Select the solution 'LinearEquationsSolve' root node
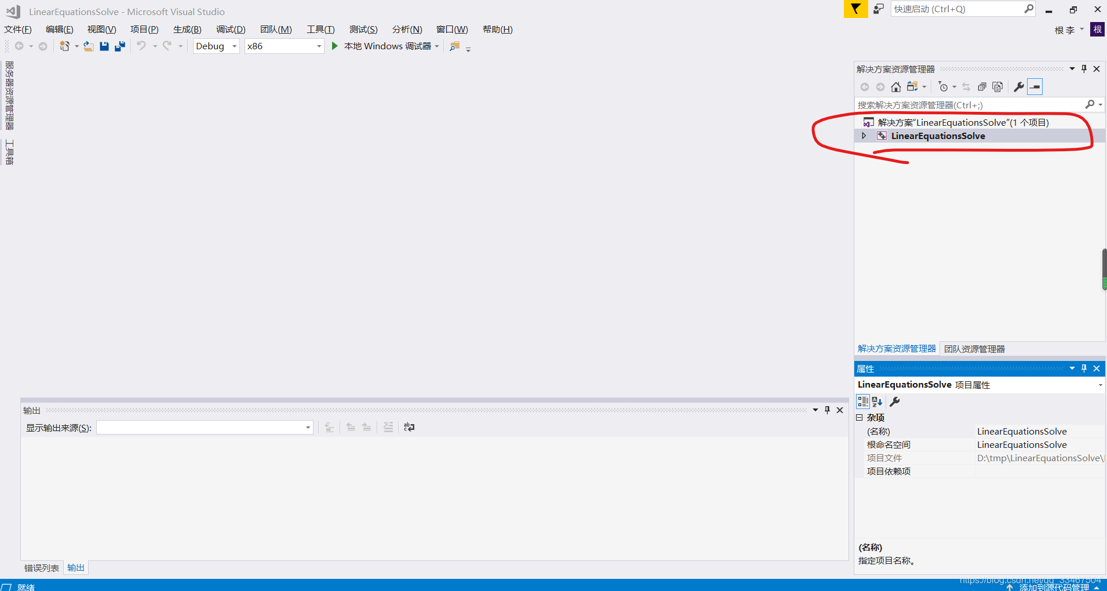1107x591 pixels. 963,122
